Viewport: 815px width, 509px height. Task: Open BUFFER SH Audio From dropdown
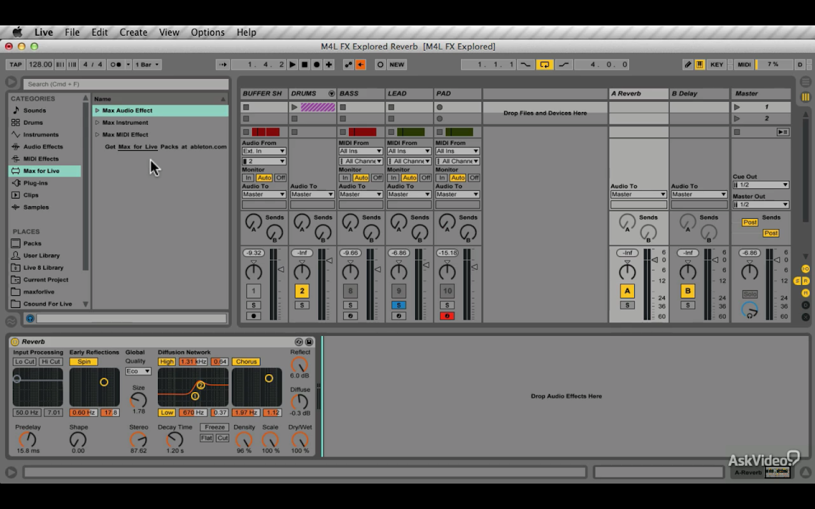pos(264,151)
